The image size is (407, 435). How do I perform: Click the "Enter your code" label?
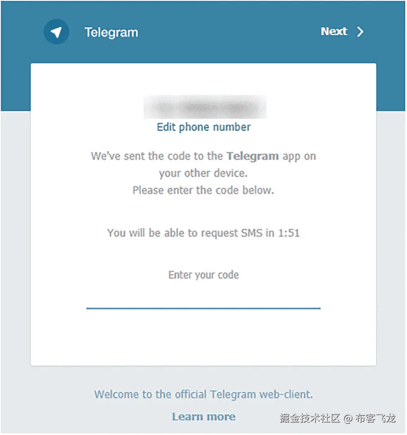203,275
